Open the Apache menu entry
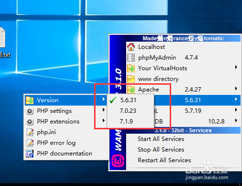The height and width of the screenshot is (186, 242). point(183,90)
